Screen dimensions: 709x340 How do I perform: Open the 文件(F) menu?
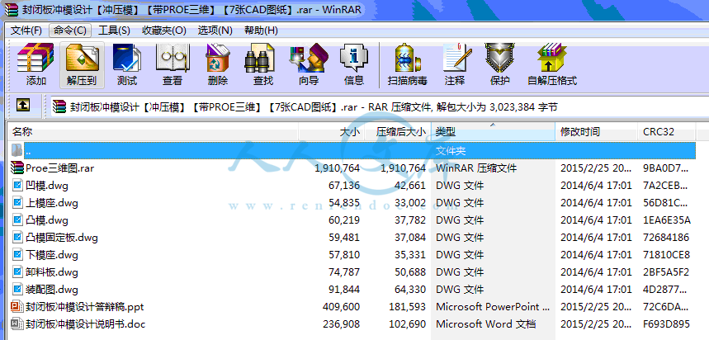(x=26, y=31)
